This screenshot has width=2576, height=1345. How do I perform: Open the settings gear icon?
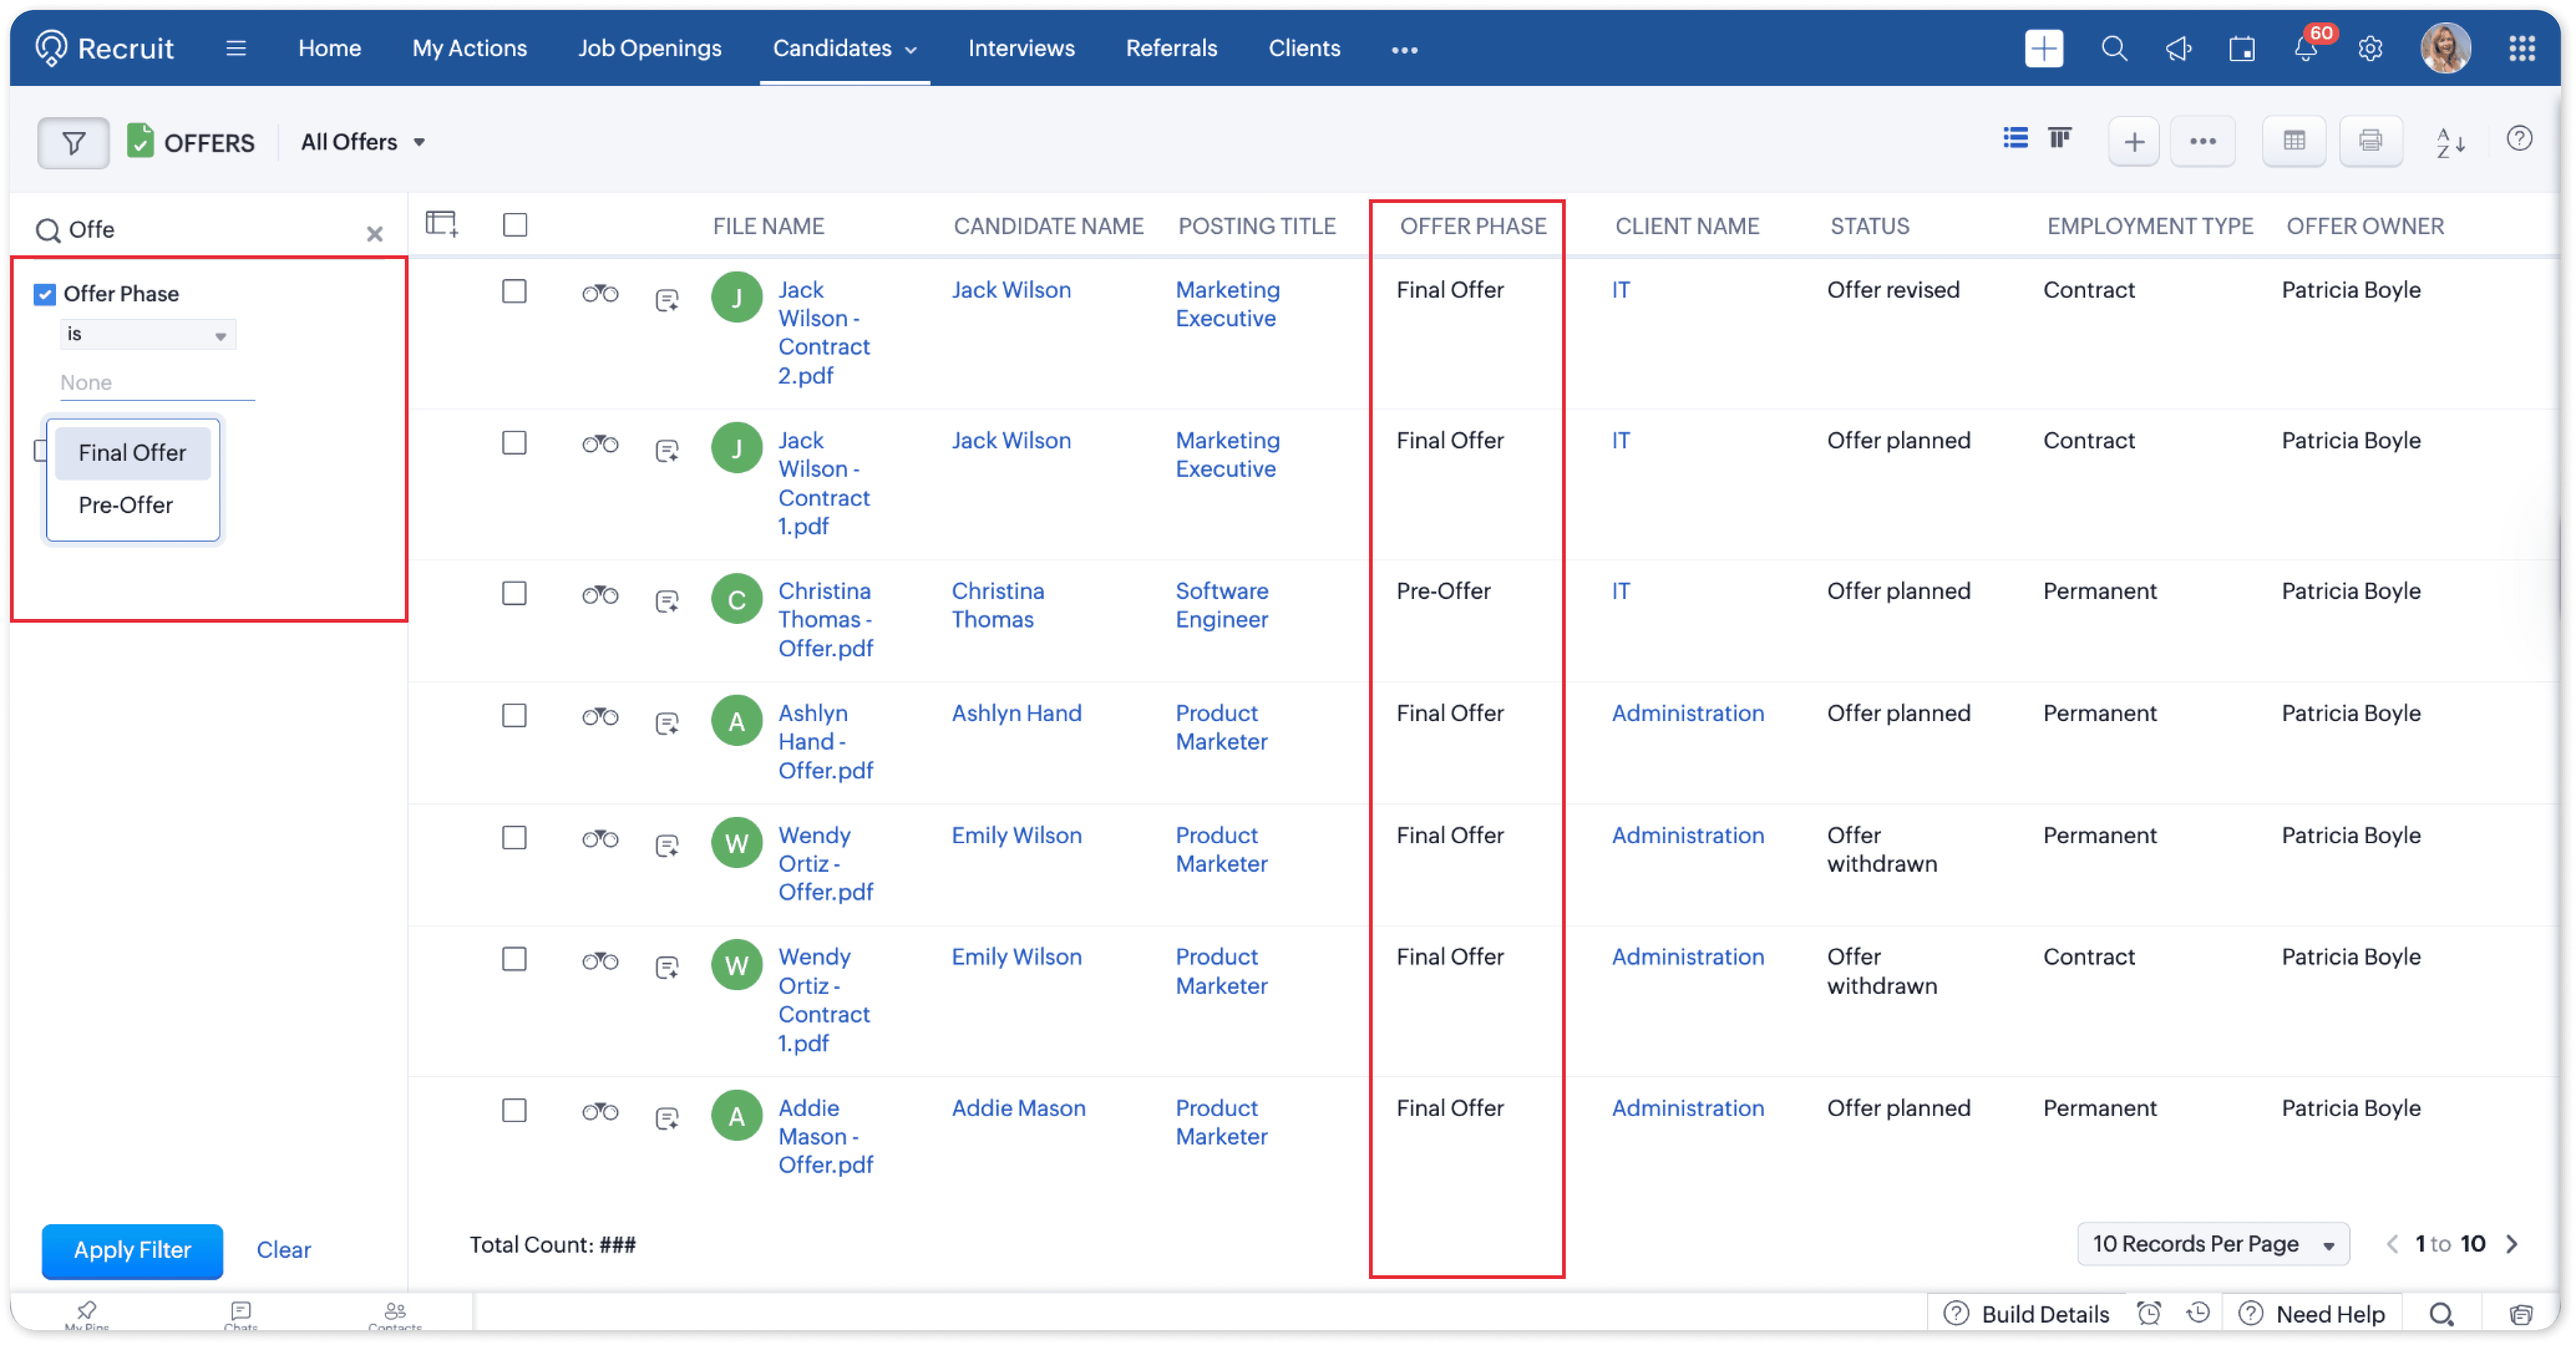click(2369, 48)
